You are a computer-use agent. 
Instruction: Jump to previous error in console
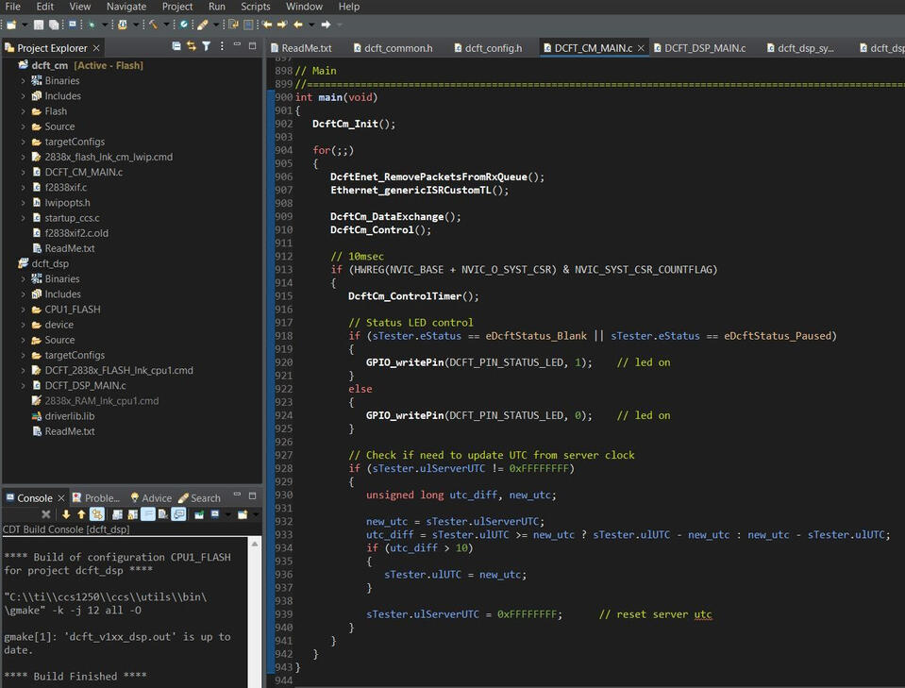(81, 514)
